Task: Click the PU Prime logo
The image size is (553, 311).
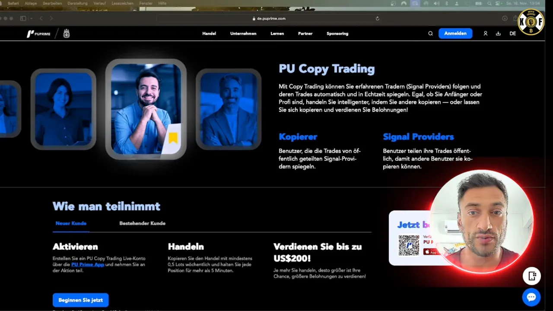Action: click(x=39, y=34)
